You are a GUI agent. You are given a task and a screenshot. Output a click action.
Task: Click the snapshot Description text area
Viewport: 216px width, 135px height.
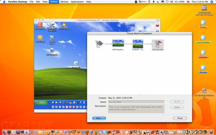[136, 109]
